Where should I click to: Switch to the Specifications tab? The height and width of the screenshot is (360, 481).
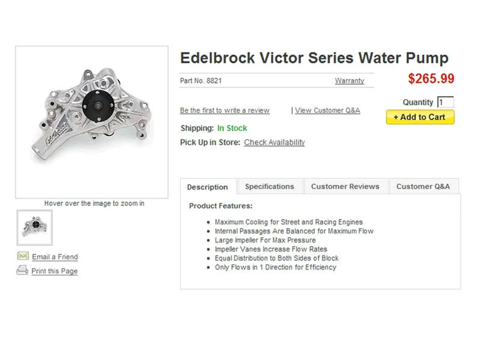pyautogui.click(x=269, y=186)
